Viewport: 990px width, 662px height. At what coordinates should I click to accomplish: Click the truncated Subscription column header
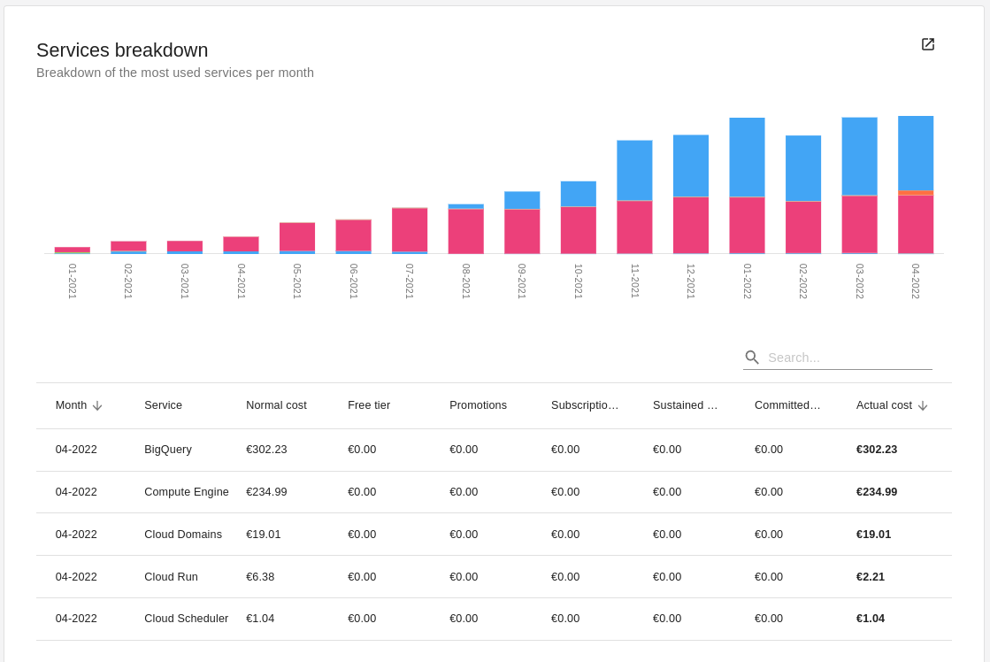587,405
